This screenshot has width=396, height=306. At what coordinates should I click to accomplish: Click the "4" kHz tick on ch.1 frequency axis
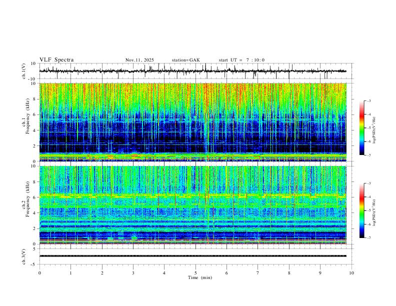pos(34,130)
